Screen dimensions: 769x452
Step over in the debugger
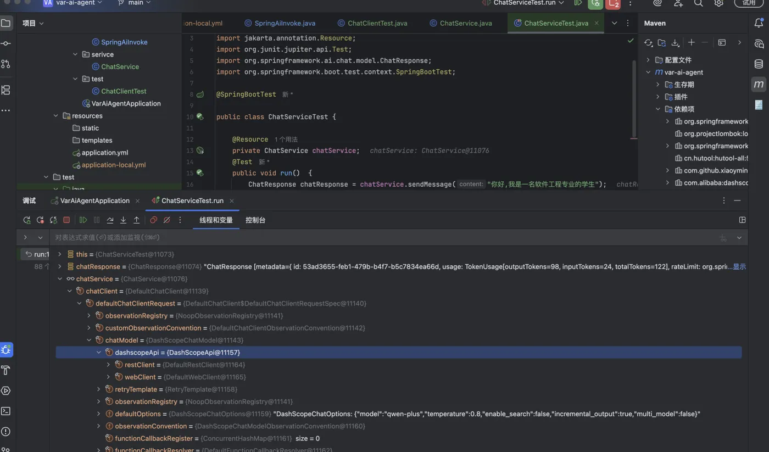(x=110, y=220)
